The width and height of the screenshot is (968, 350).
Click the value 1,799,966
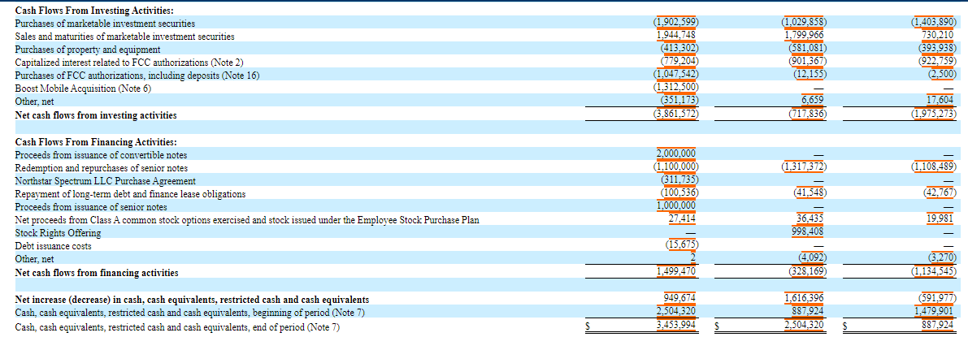[805, 37]
